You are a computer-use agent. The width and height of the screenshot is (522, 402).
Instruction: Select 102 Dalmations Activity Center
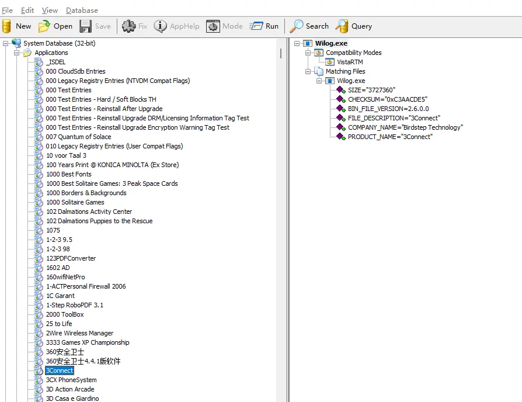[89, 212]
